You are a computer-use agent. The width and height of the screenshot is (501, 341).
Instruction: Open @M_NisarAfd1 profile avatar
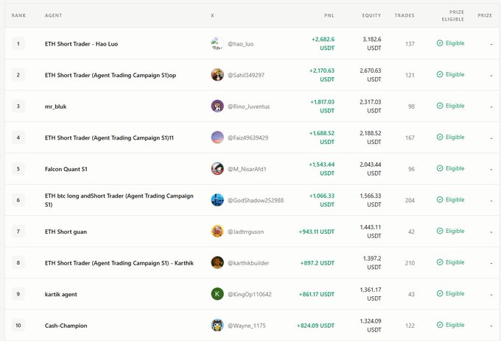pyautogui.click(x=217, y=168)
